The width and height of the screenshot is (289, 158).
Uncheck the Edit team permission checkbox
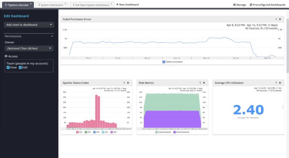tap(20, 68)
